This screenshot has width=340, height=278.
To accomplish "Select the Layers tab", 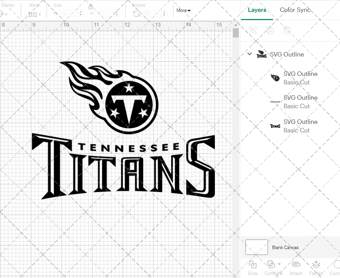I will pos(257,10).
